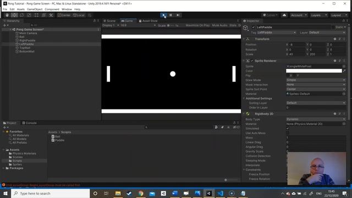Open the Sprite object picker circle
Image resolution: width=352 pixels, height=198 pixels.
point(344,67)
